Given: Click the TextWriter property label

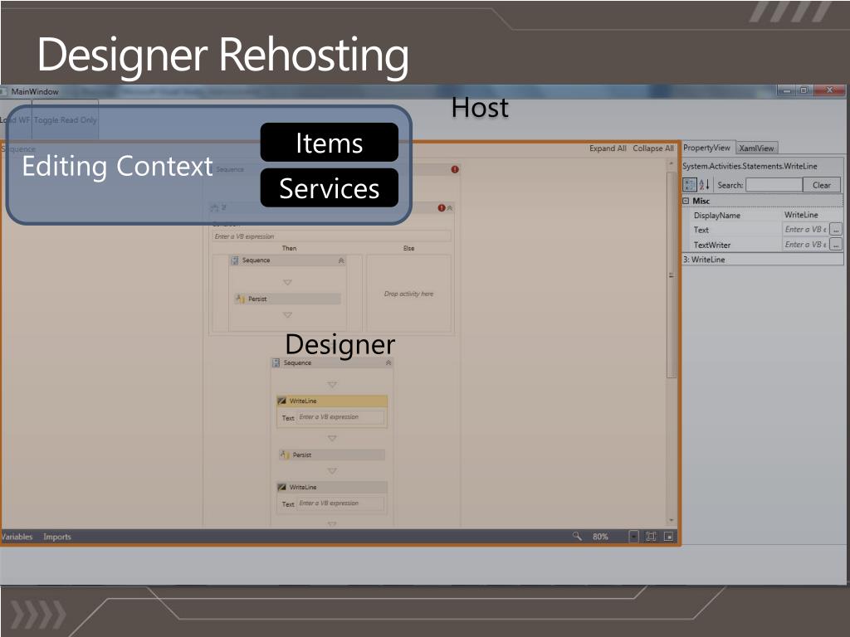Looking at the screenshot, I should tap(711, 245).
